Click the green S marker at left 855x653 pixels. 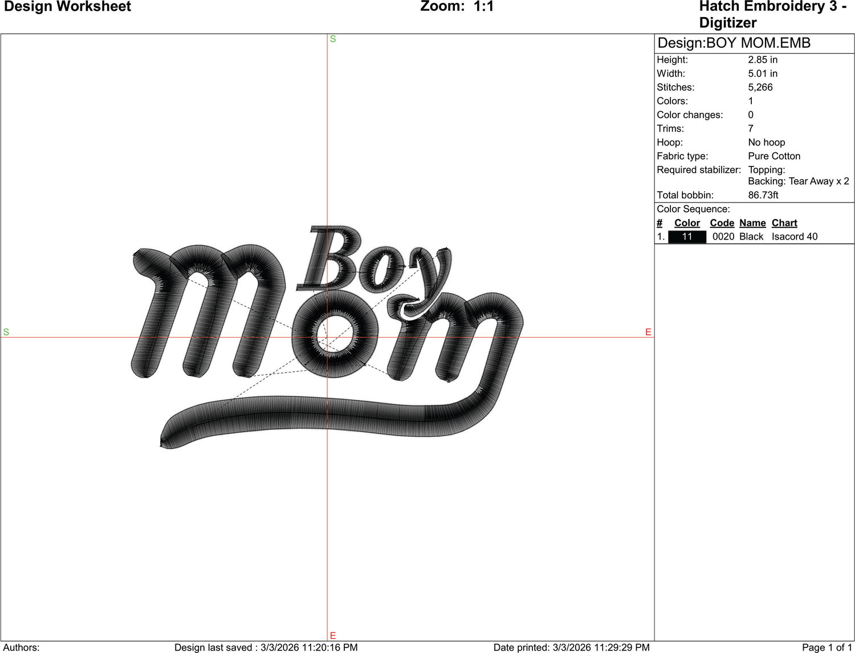[6, 332]
